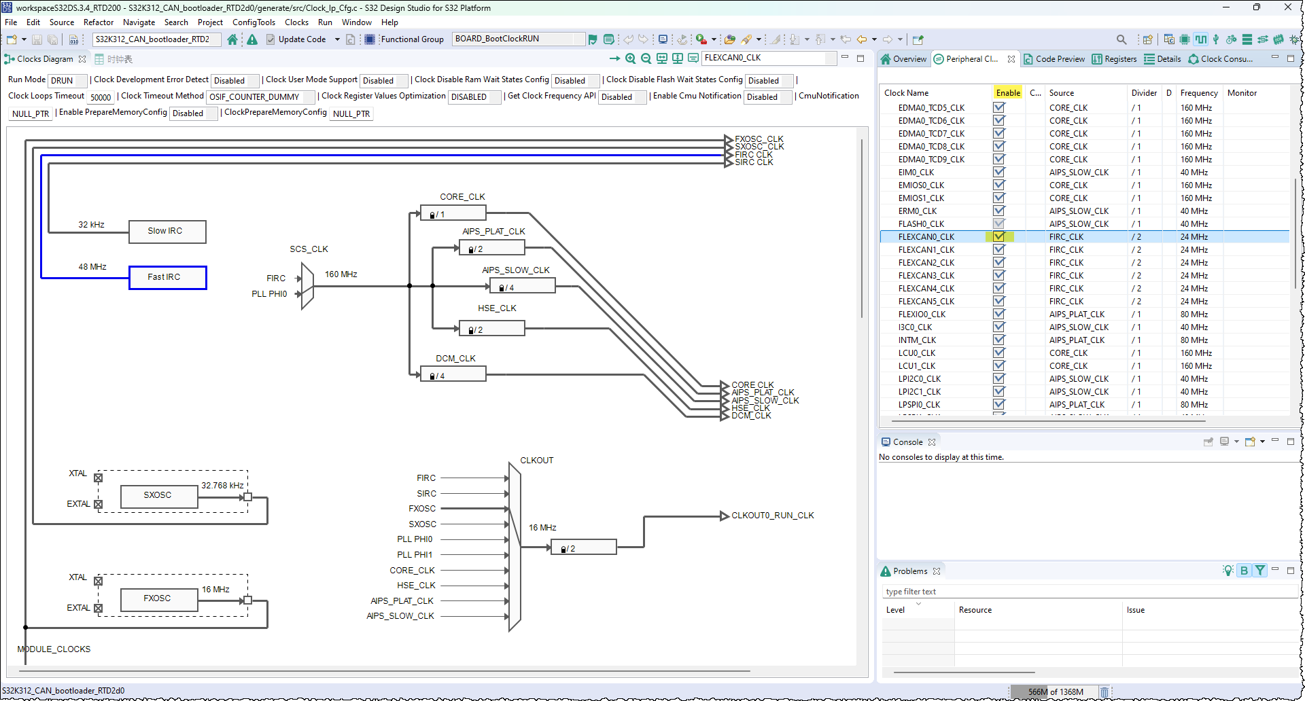
Task: Click the CORE_CLK divider /1 box
Action: (x=453, y=214)
